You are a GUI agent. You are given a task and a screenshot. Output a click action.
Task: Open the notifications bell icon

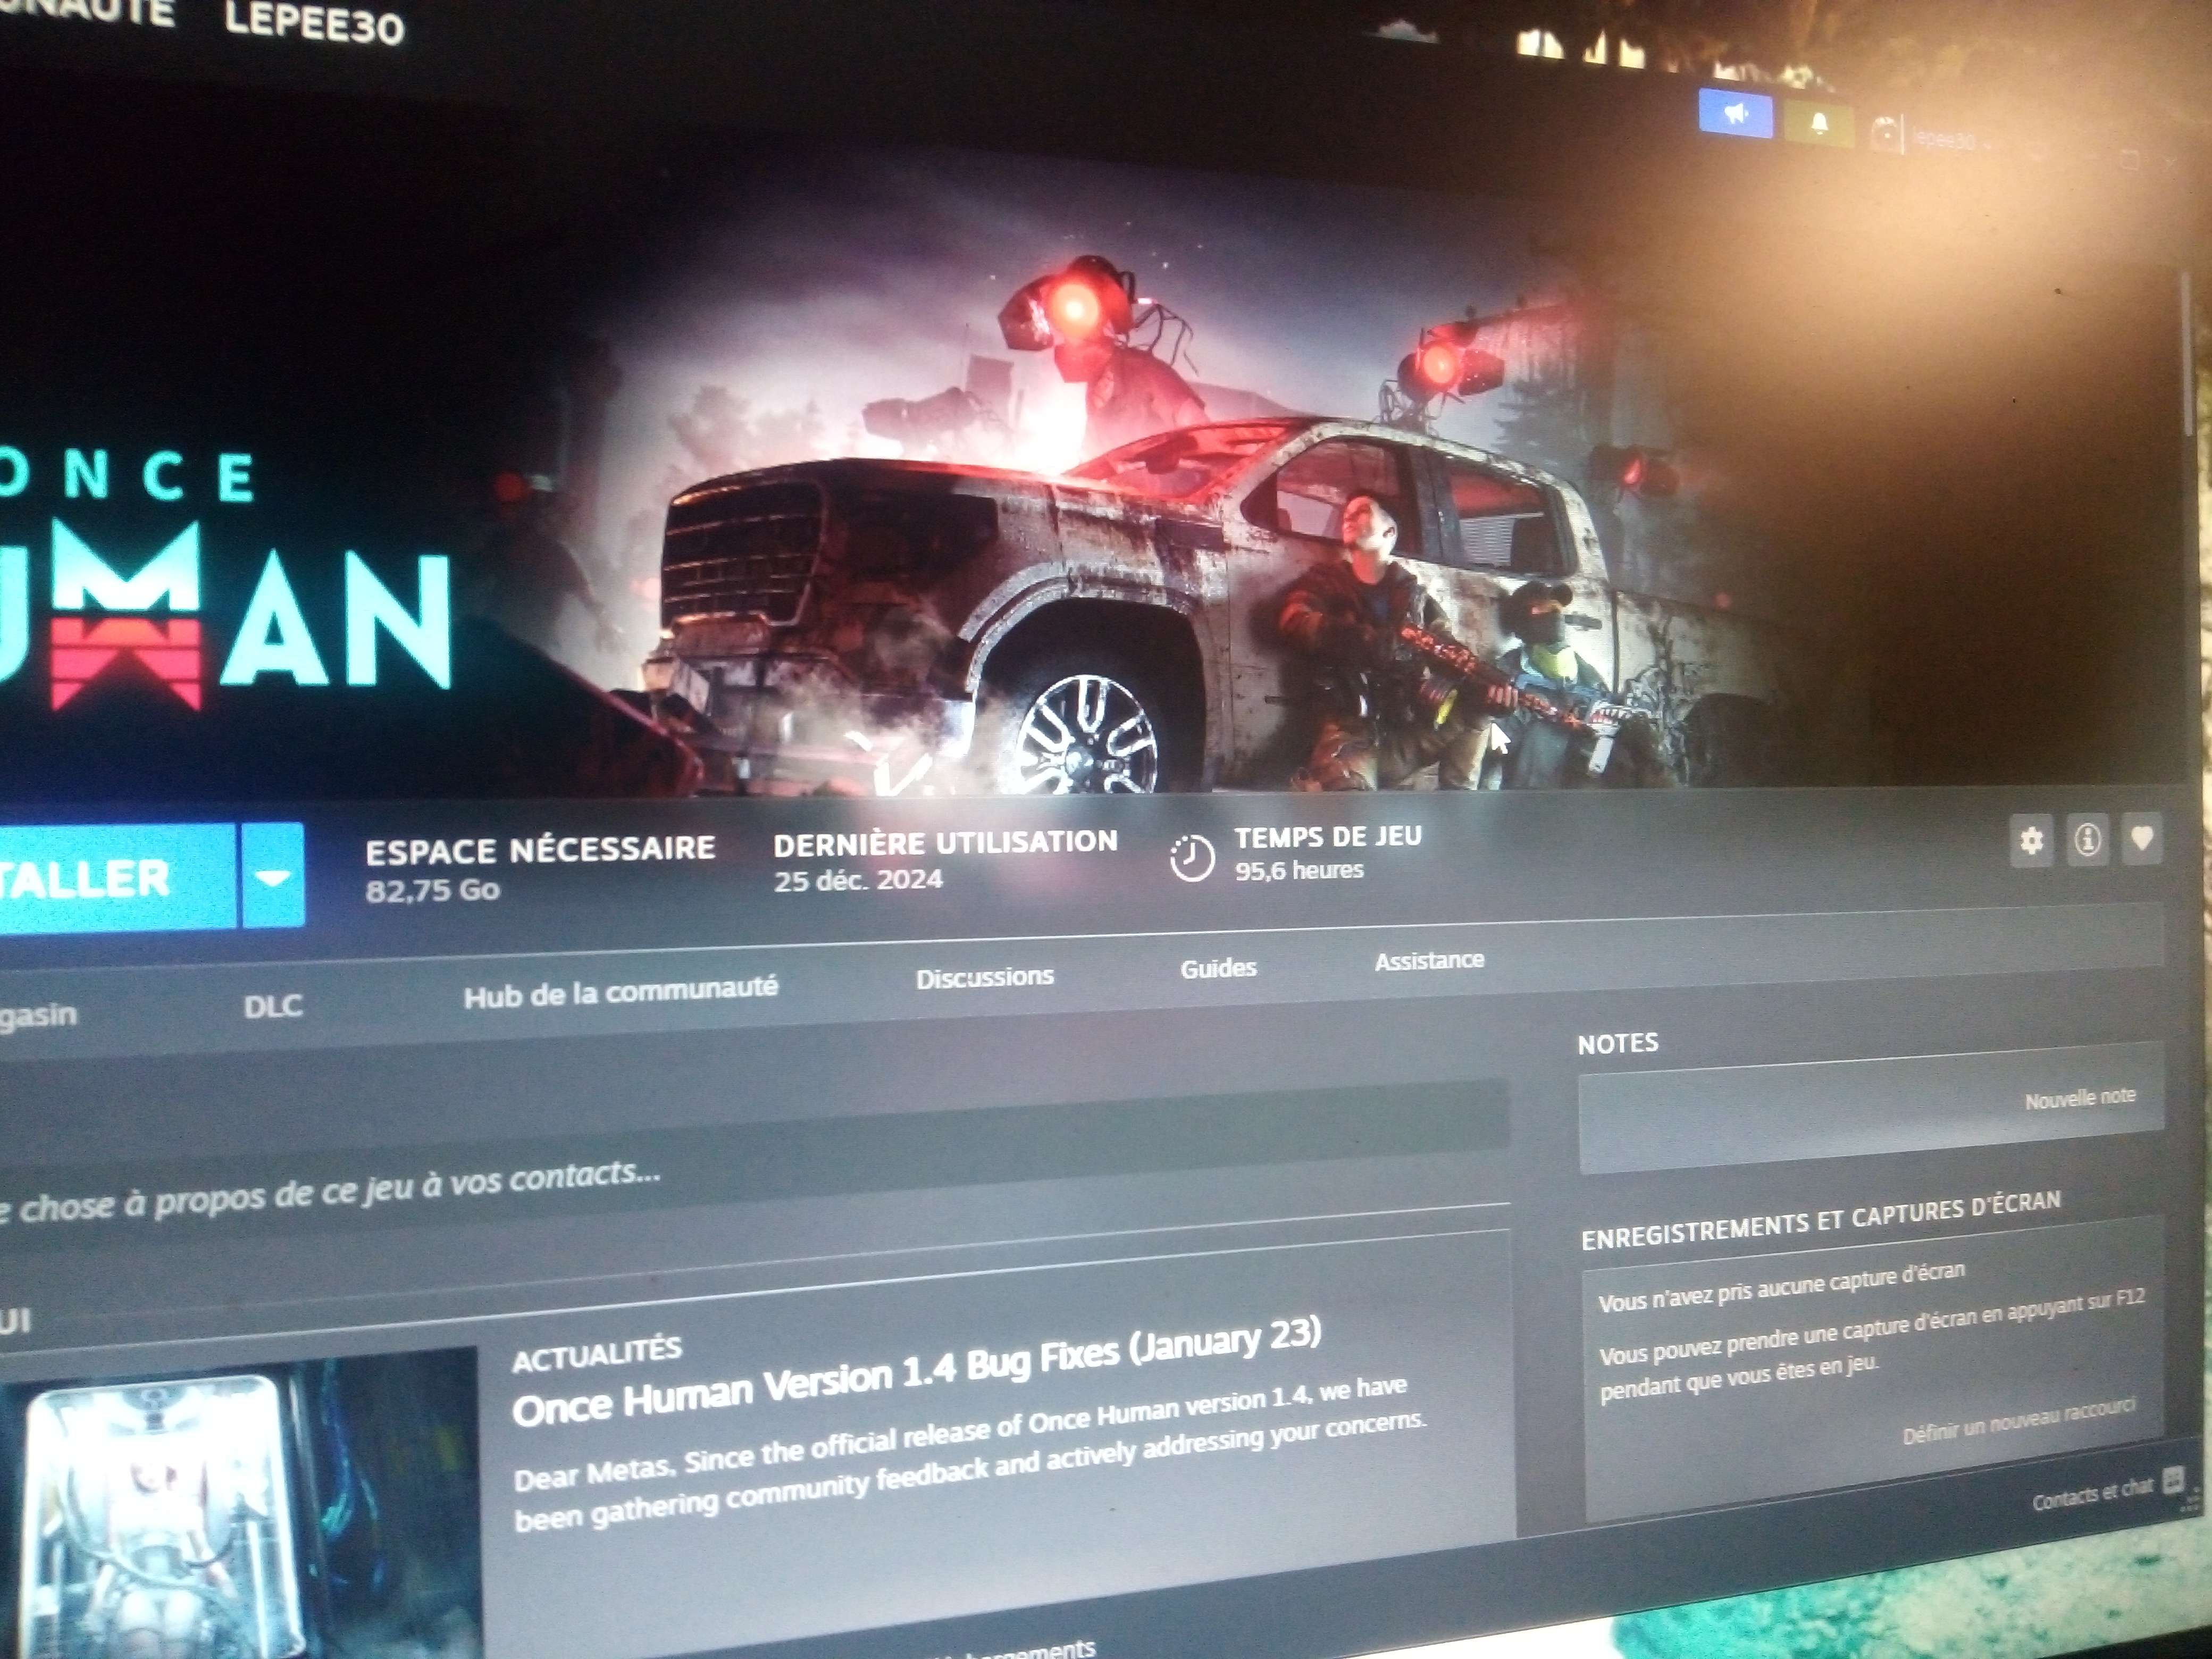coord(1819,123)
